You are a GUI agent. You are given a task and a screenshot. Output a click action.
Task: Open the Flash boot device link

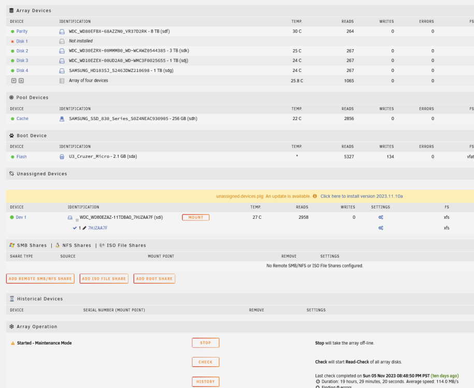coord(21,157)
